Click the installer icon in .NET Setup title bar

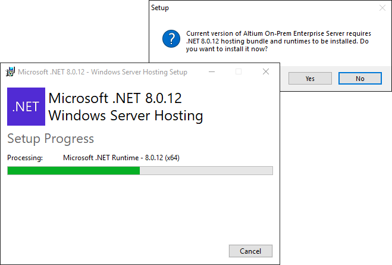click(10, 72)
